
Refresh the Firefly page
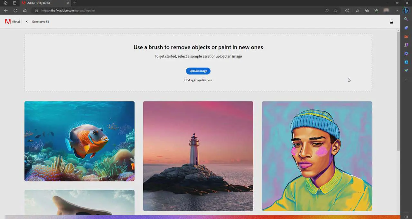(15, 11)
